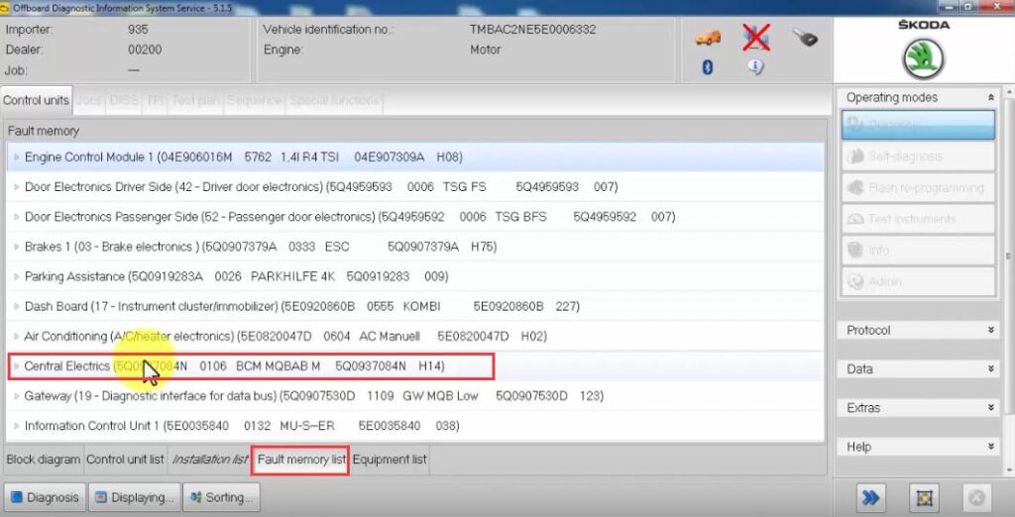Viewport: 1015px width, 517px height.
Task: Open the Block diagram tab
Action: click(x=43, y=460)
